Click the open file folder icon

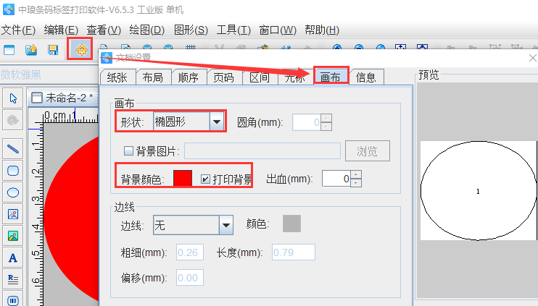31,50
